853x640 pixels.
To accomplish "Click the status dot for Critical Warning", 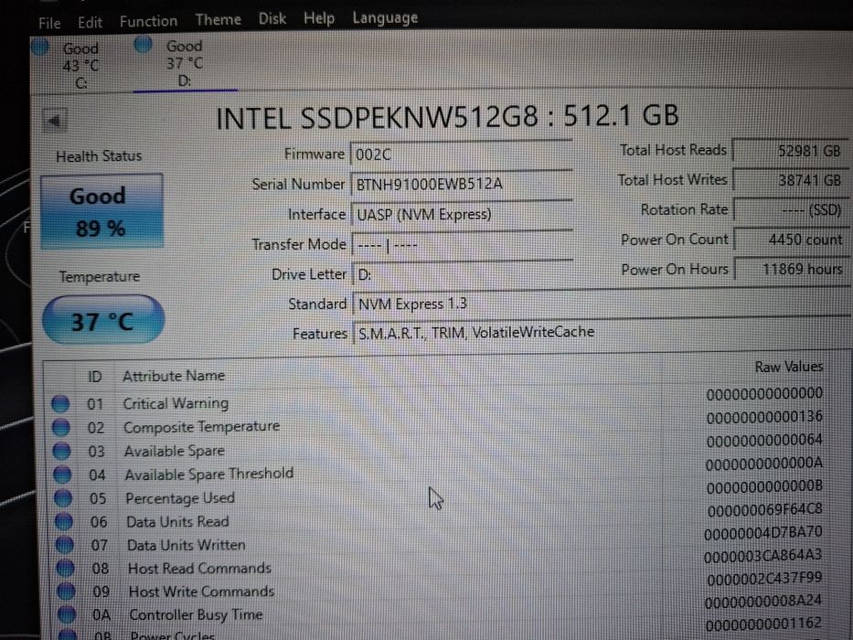I will pyautogui.click(x=60, y=404).
